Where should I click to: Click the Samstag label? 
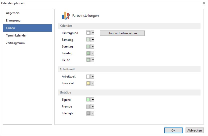[x=67, y=40]
